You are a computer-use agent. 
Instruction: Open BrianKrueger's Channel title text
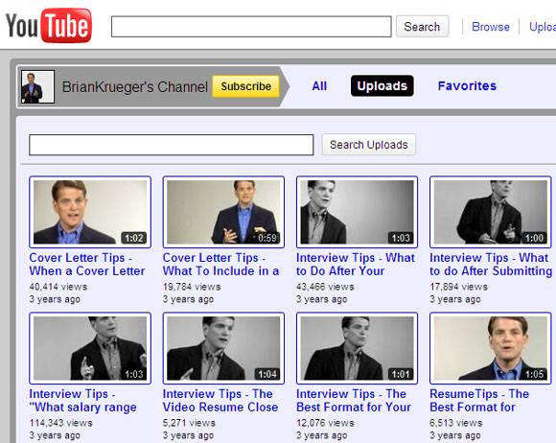(x=135, y=87)
